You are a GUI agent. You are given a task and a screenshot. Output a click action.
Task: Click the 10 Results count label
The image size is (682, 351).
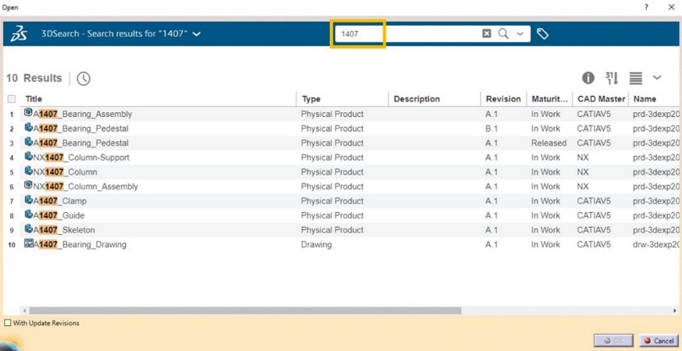pyautogui.click(x=34, y=78)
